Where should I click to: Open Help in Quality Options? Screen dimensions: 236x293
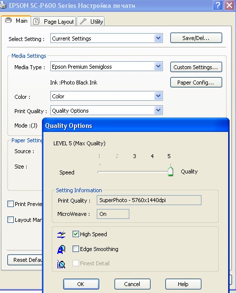(x=183, y=284)
